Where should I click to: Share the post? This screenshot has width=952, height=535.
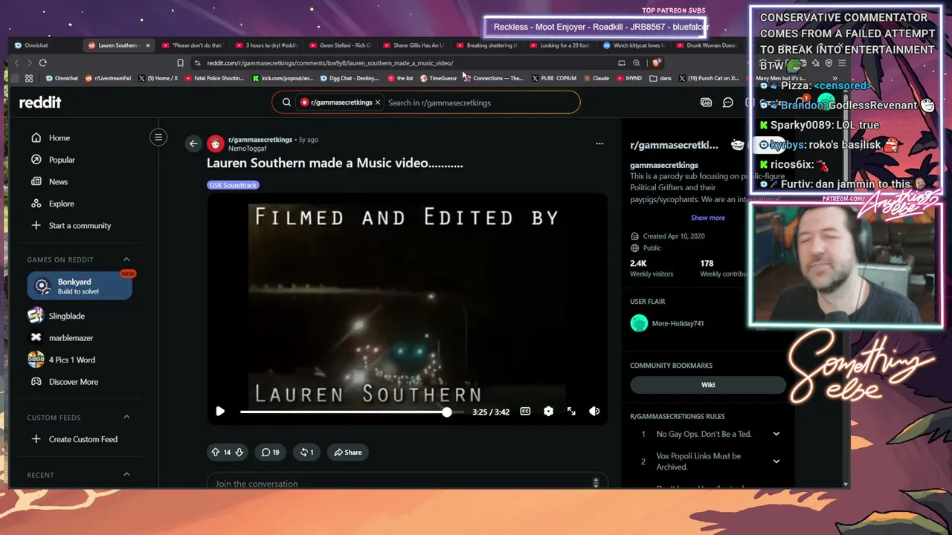point(347,452)
